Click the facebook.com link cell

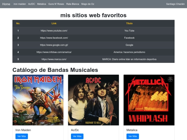[x=54, y=38]
